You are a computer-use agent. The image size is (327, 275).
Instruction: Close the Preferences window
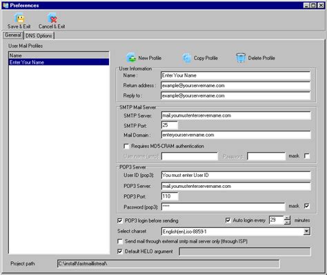click(x=321, y=6)
